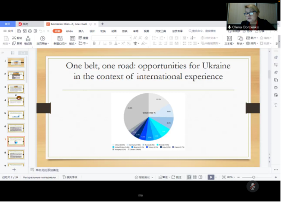Click the Italic formatting icon

(99, 44)
